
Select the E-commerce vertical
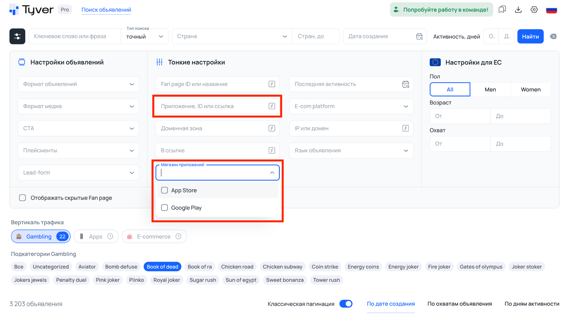click(154, 236)
